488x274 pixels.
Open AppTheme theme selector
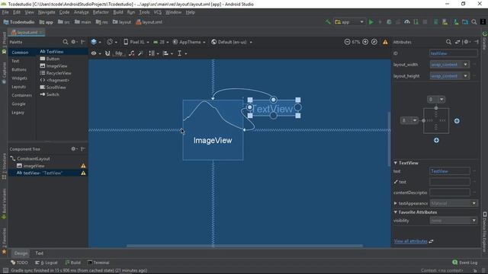click(x=189, y=42)
